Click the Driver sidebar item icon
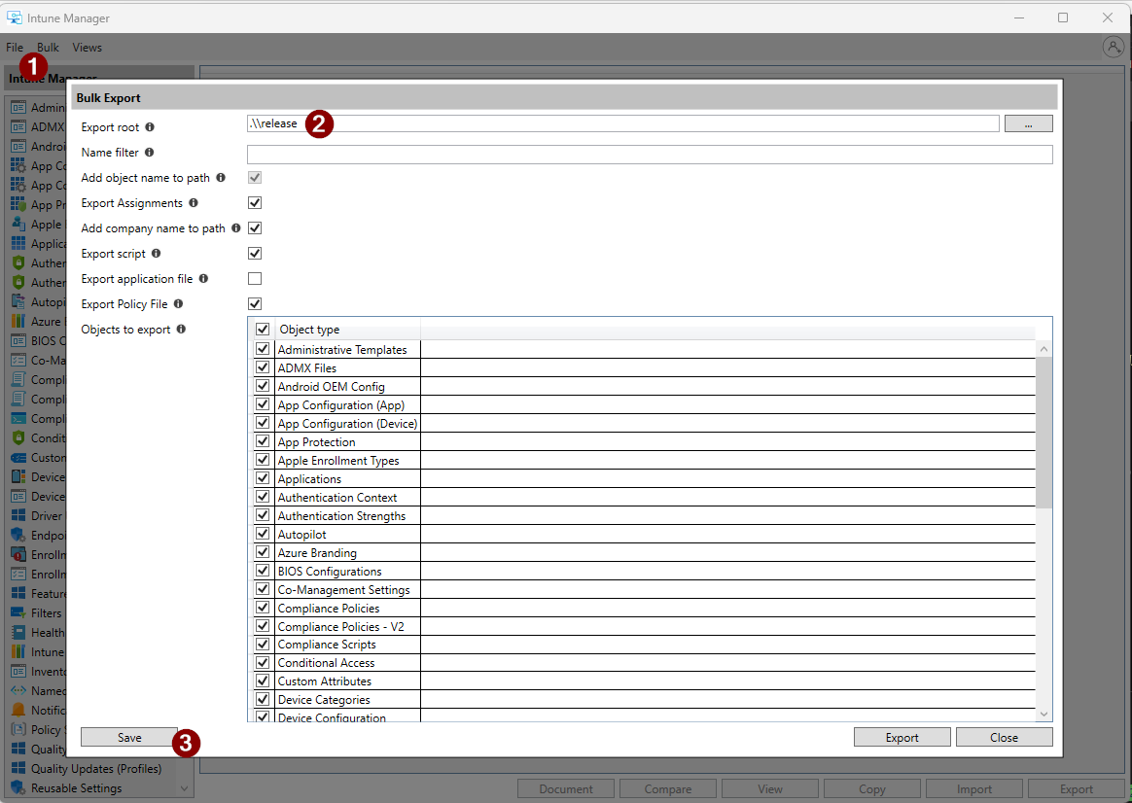The height and width of the screenshot is (803, 1132). (x=18, y=516)
